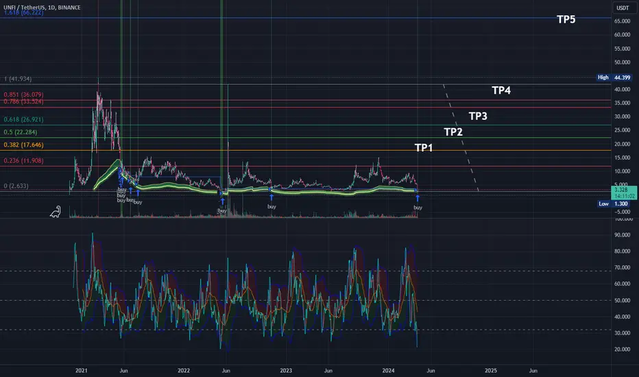Click the 0.236 (11.908) Fibonacci label
639x377 pixels.
23,160
